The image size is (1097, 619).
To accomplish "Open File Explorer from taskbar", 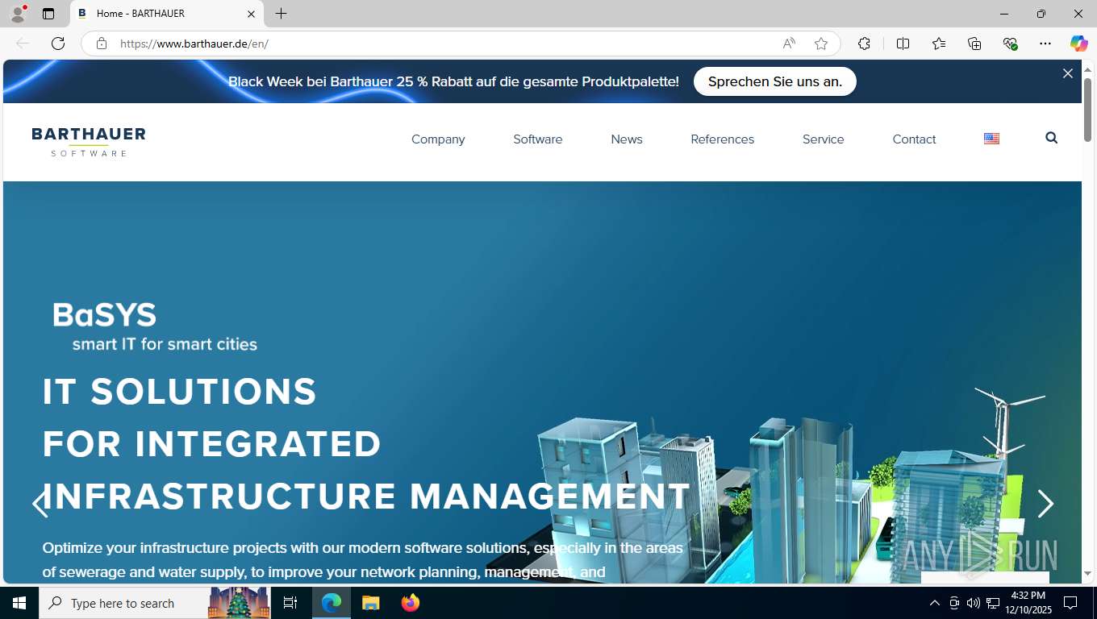I will (x=371, y=603).
